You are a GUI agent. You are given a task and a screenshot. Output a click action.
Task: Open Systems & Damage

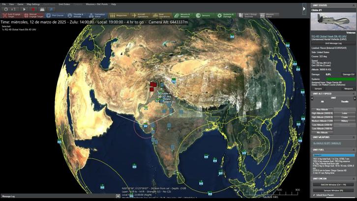(x=226, y=15)
